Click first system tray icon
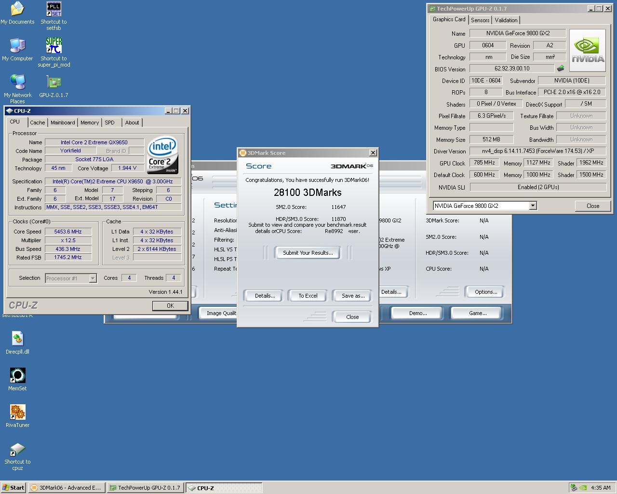This screenshot has width=617, height=494. [x=574, y=488]
